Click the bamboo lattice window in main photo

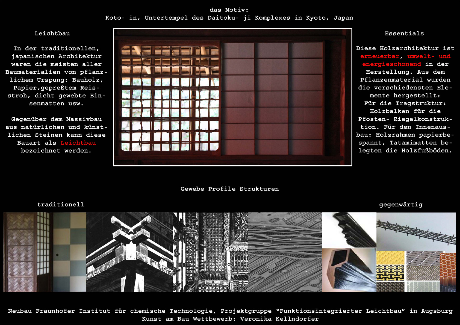tap(170, 98)
